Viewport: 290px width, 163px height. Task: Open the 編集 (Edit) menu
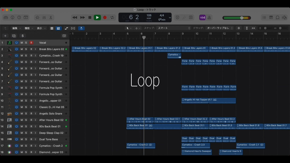click(16, 28)
